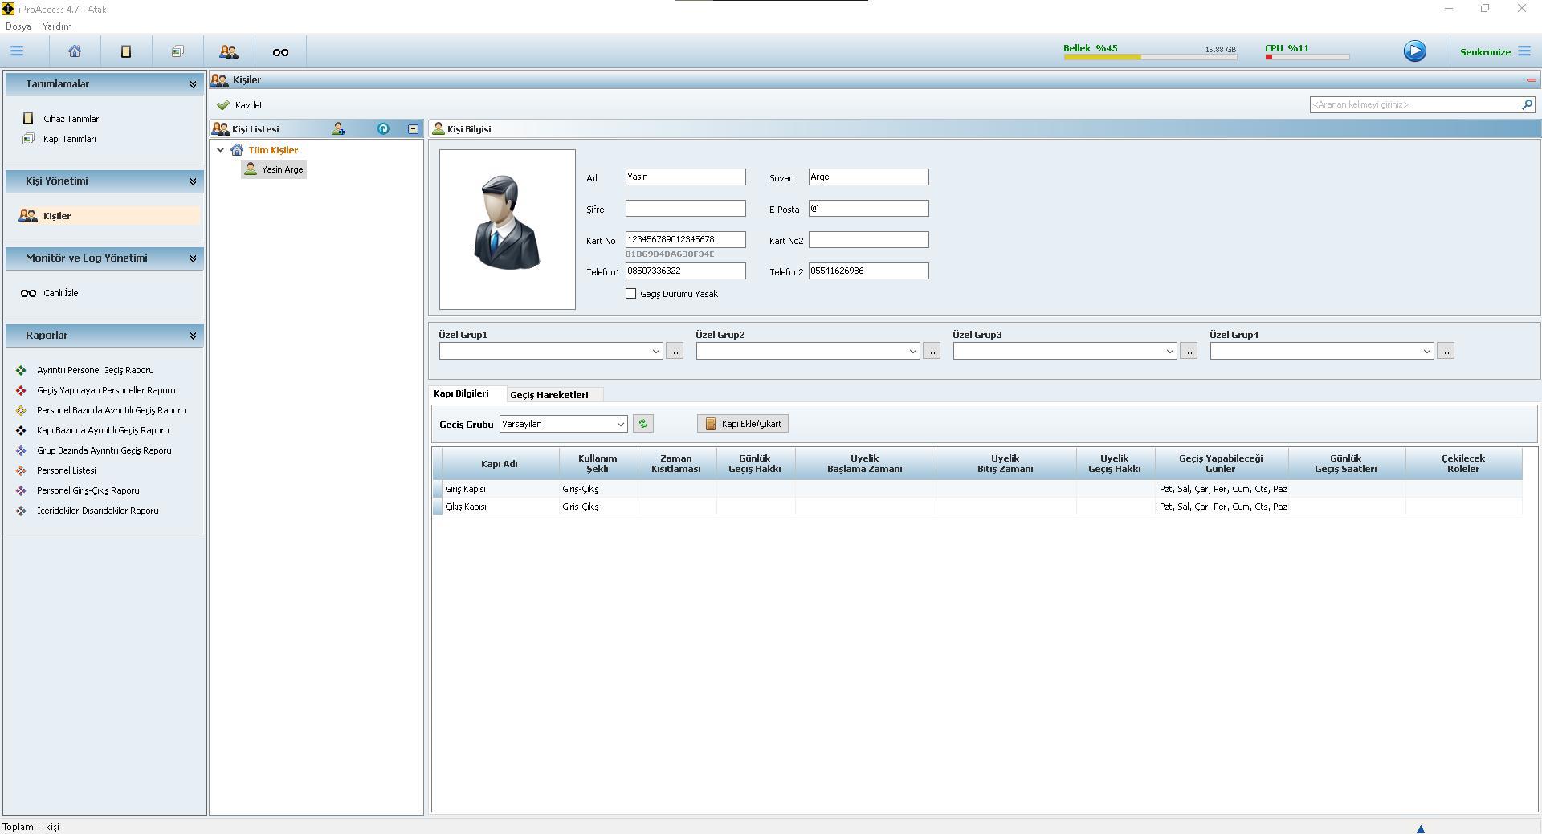Collapse the Kişi Listesi panel with minus button
The width and height of the screenshot is (1542, 834).
pos(413,129)
